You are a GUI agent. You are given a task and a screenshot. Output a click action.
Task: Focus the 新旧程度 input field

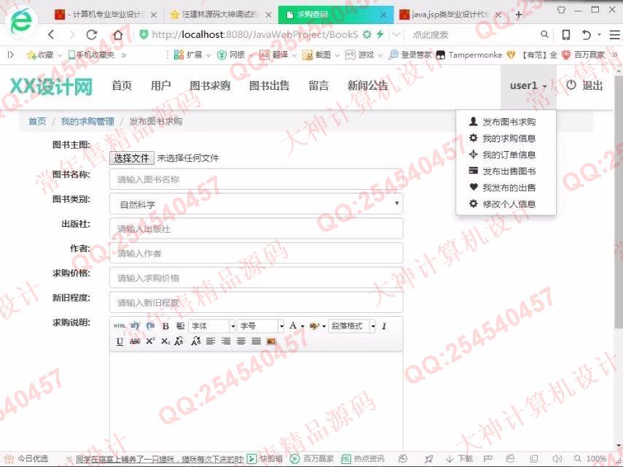pyautogui.click(x=256, y=303)
